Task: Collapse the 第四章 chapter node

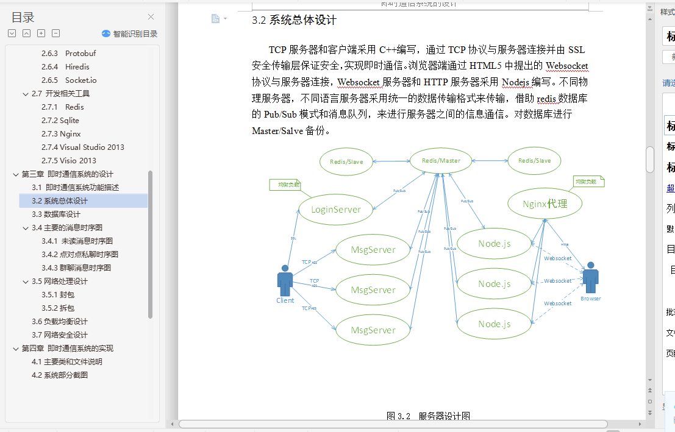Action: pos(15,349)
